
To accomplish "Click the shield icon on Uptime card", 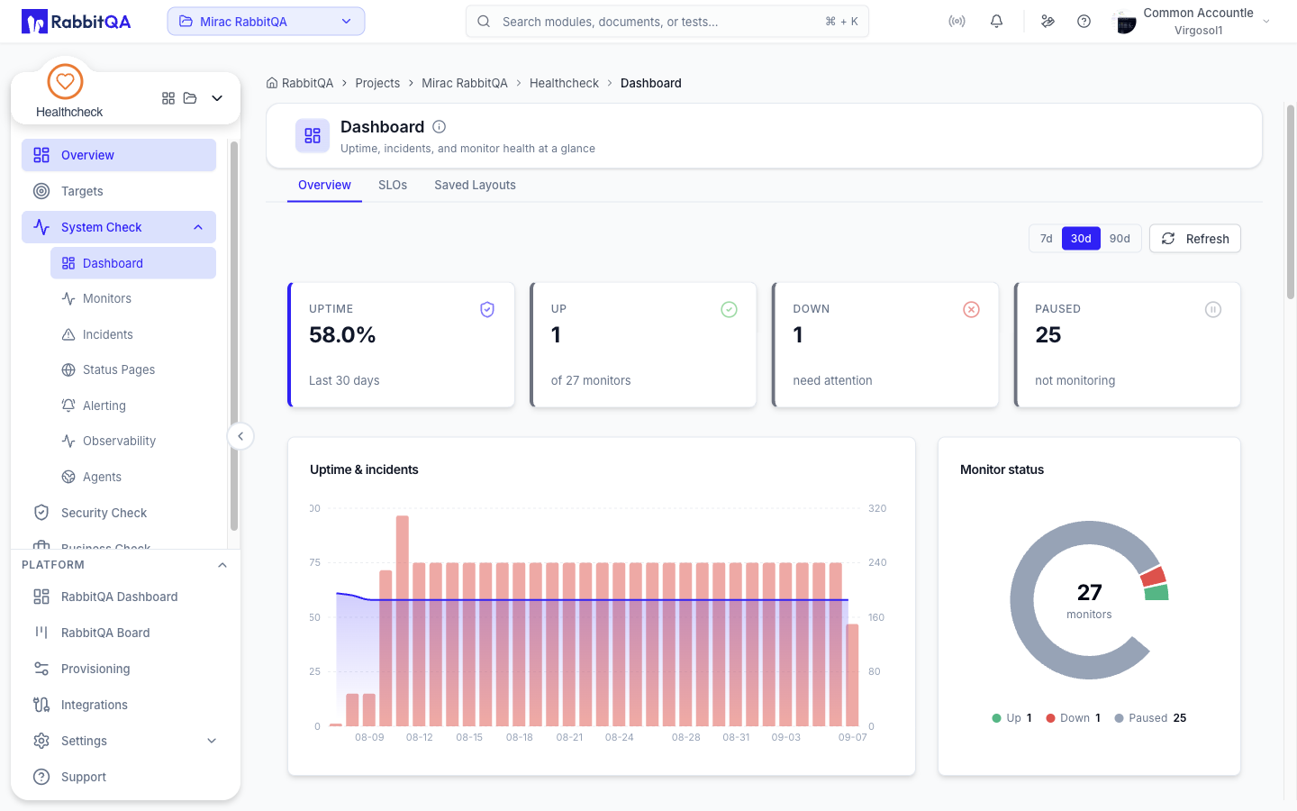I will coord(487,310).
